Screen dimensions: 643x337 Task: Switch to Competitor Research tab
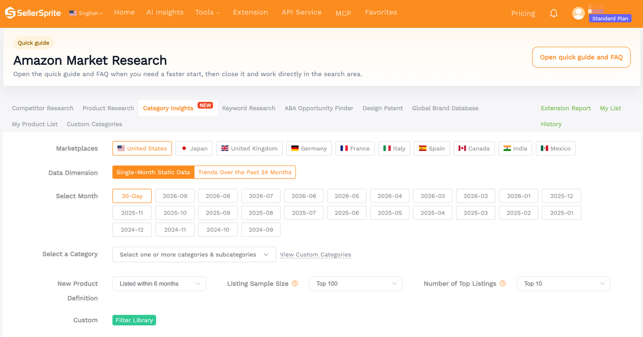[x=43, y=108]
